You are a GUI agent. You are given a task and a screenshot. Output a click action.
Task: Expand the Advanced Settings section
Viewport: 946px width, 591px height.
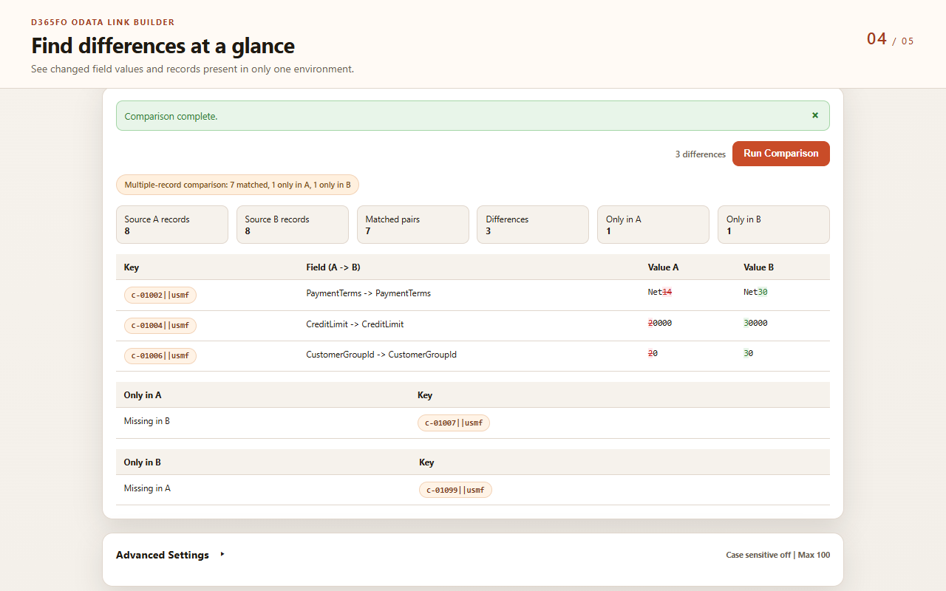(x=170, y=555)
